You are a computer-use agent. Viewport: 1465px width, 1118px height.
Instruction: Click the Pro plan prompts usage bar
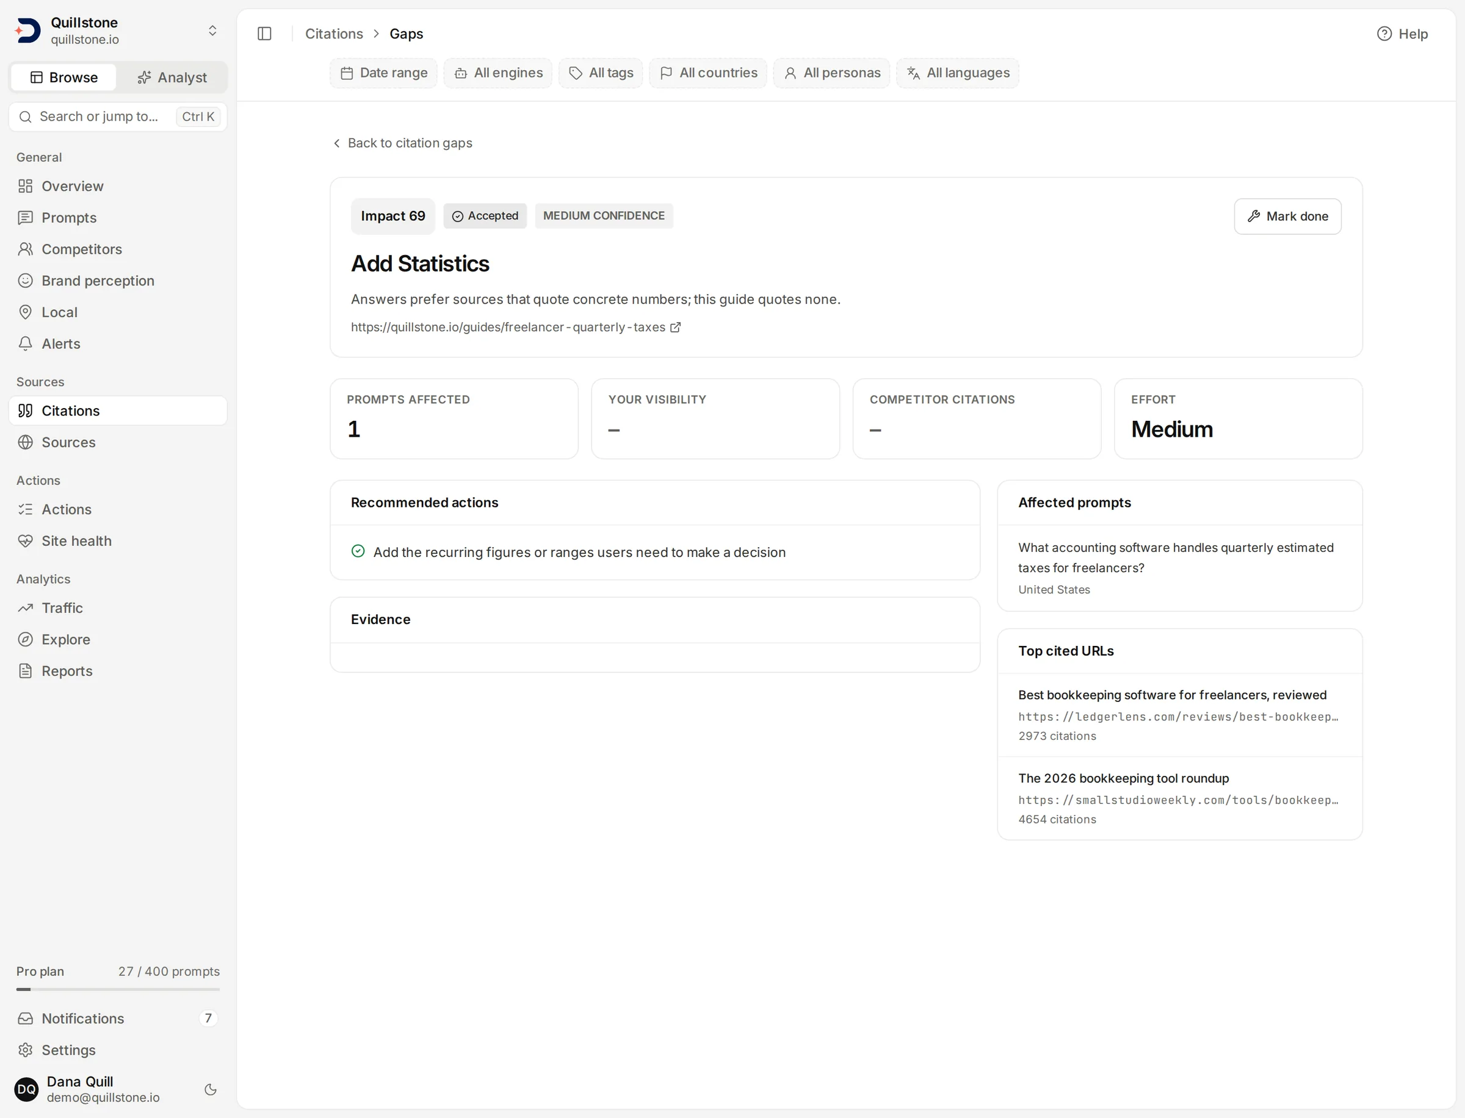click(x=118, y=989)
